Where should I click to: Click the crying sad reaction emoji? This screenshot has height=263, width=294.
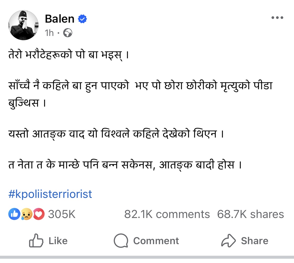[x=27, y=214]
